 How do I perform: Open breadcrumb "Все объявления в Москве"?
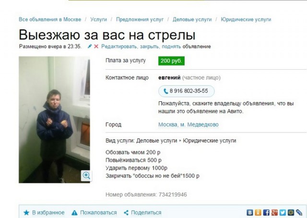(x=50, y=19)
